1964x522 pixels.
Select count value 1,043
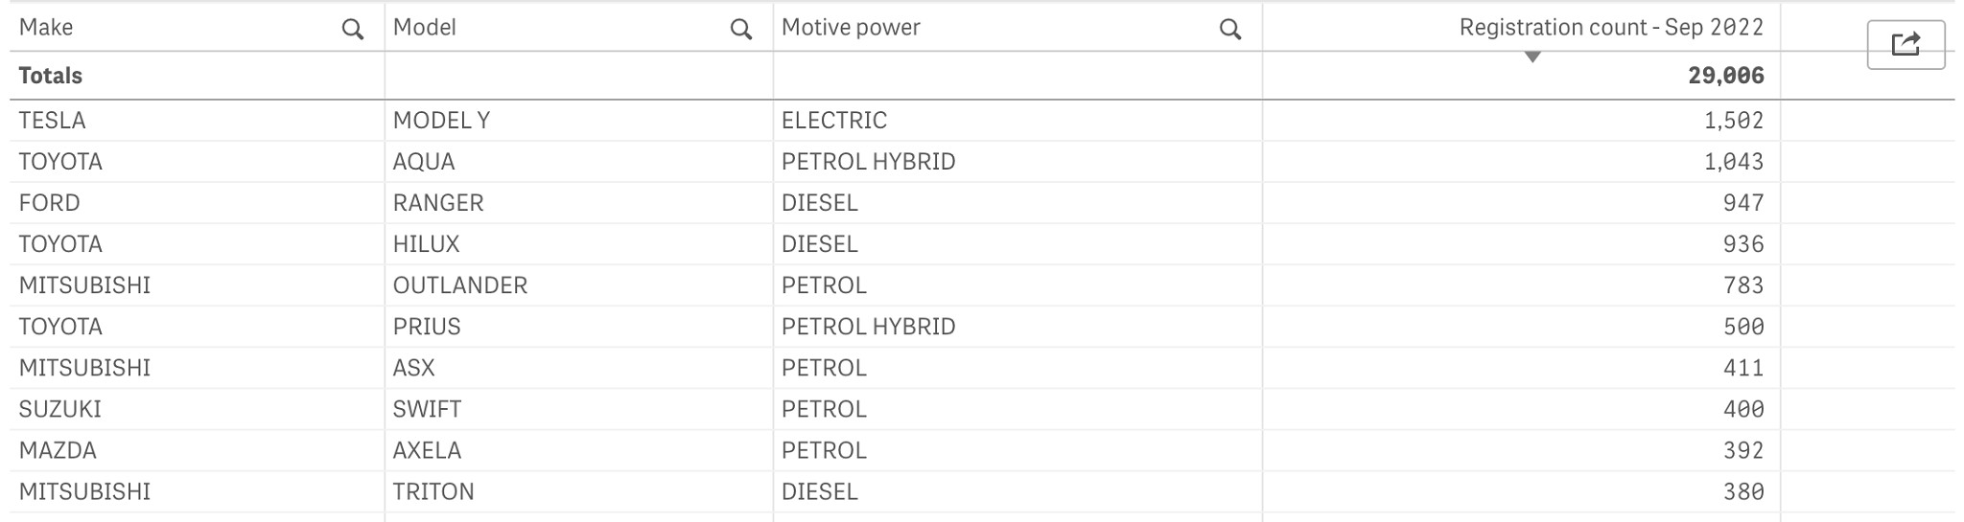1734,162
